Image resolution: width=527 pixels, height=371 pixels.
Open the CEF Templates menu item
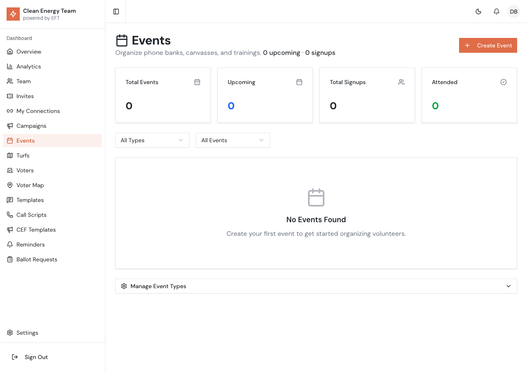click(x=52, y=230)
